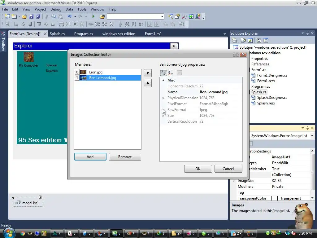This screenshot has width=317, height=238.
Task: Click the Paste clipboard icon
Action: pos(60,17)
